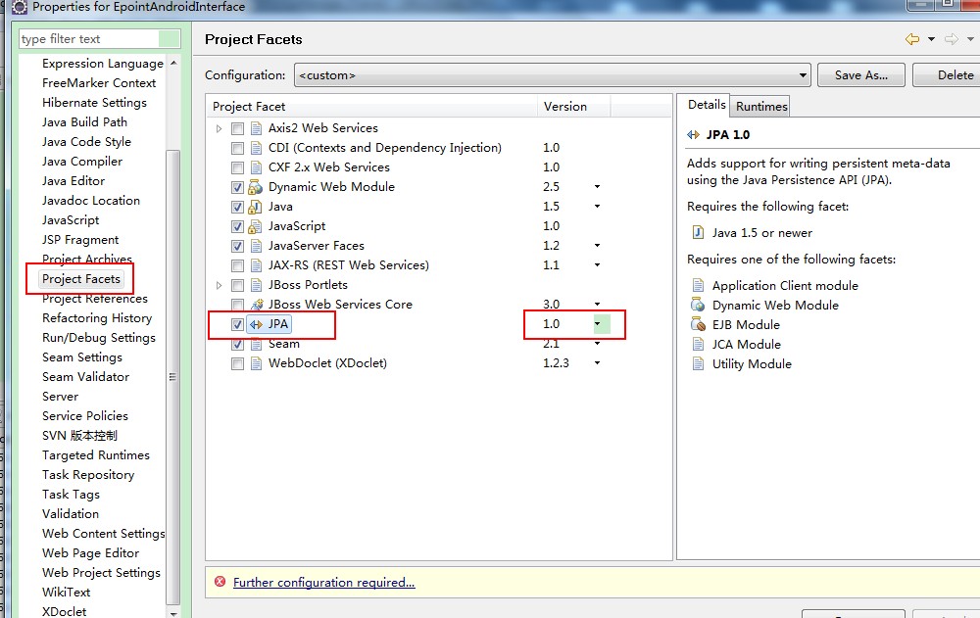This screenshot has width=980, height=618.
Task: Click the Java 1.5 or newer icon
Action: 698,233
